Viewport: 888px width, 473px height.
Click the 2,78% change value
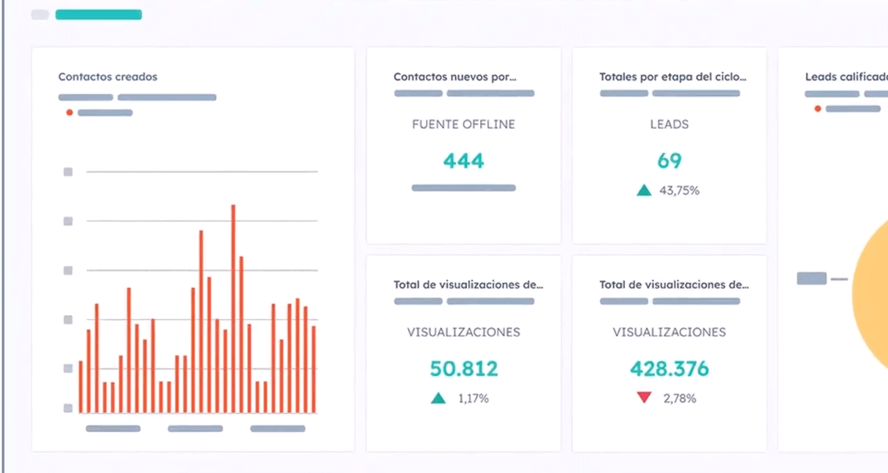pos(679,399)
